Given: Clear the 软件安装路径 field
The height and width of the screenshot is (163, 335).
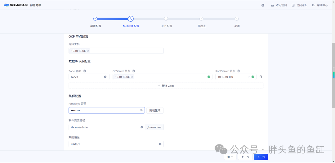Looking at the screenshot, I should 142,127.
